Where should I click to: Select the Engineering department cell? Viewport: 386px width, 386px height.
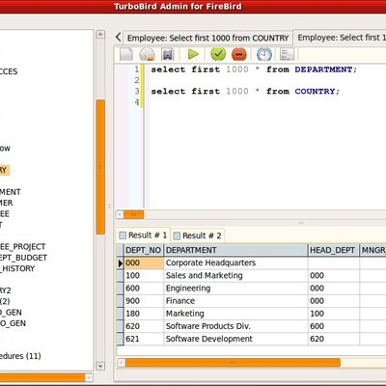click(235, 289)
